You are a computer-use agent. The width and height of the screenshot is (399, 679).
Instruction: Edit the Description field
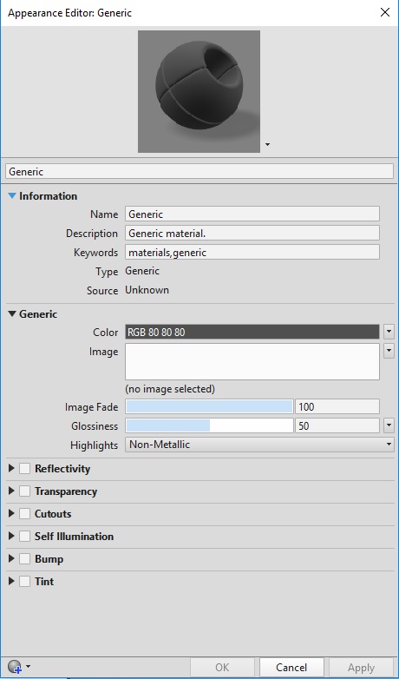[252, 233]
